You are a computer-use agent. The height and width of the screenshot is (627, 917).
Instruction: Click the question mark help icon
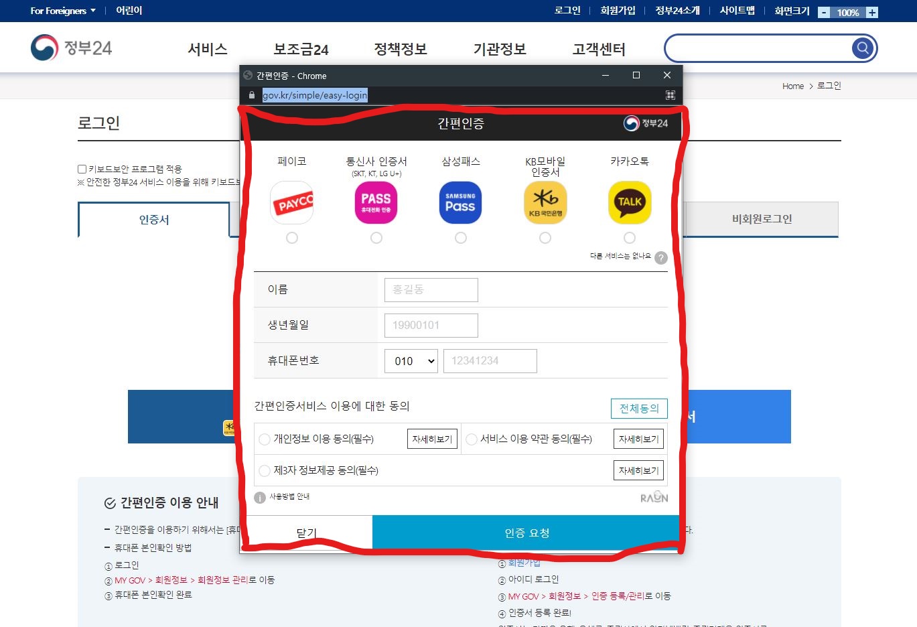click(x=661, y=258)
